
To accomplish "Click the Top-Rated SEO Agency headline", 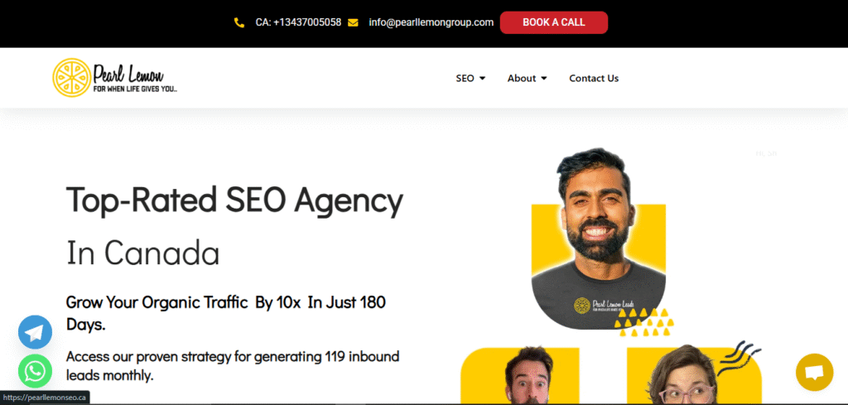I will (x=234, y=200).
